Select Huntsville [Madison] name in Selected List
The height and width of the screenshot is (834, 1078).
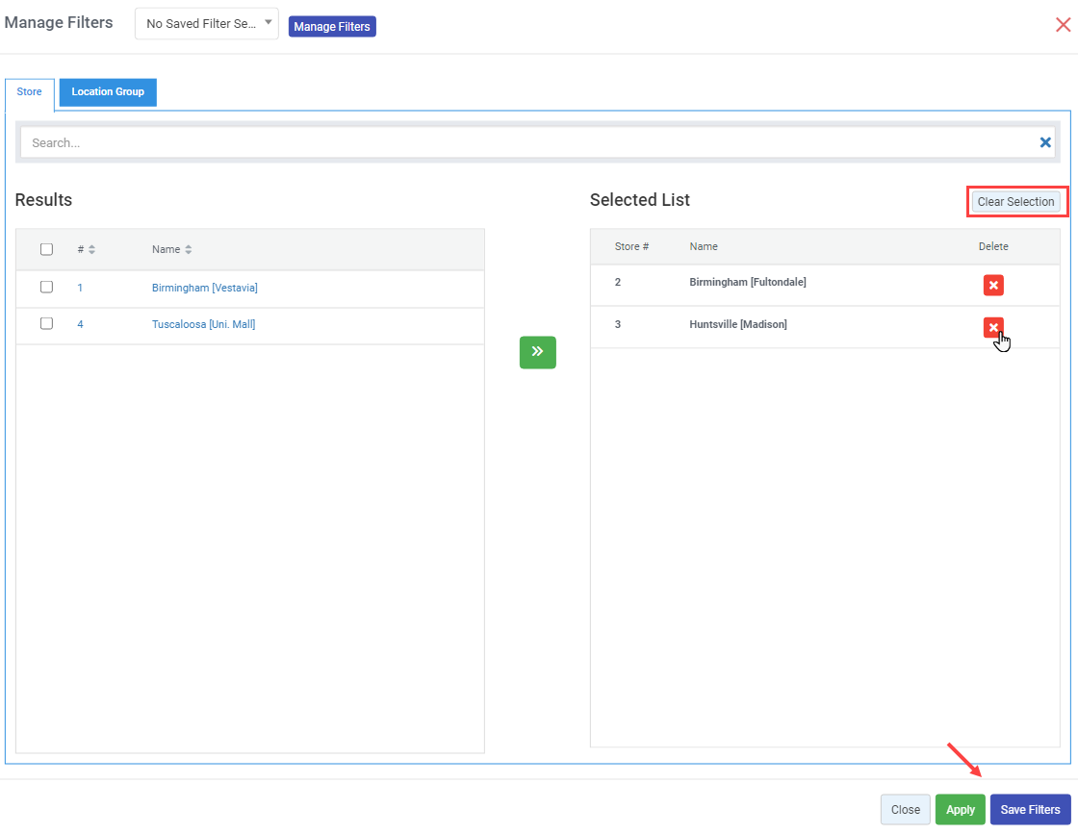pyautogui.click(x=738, y=324)
